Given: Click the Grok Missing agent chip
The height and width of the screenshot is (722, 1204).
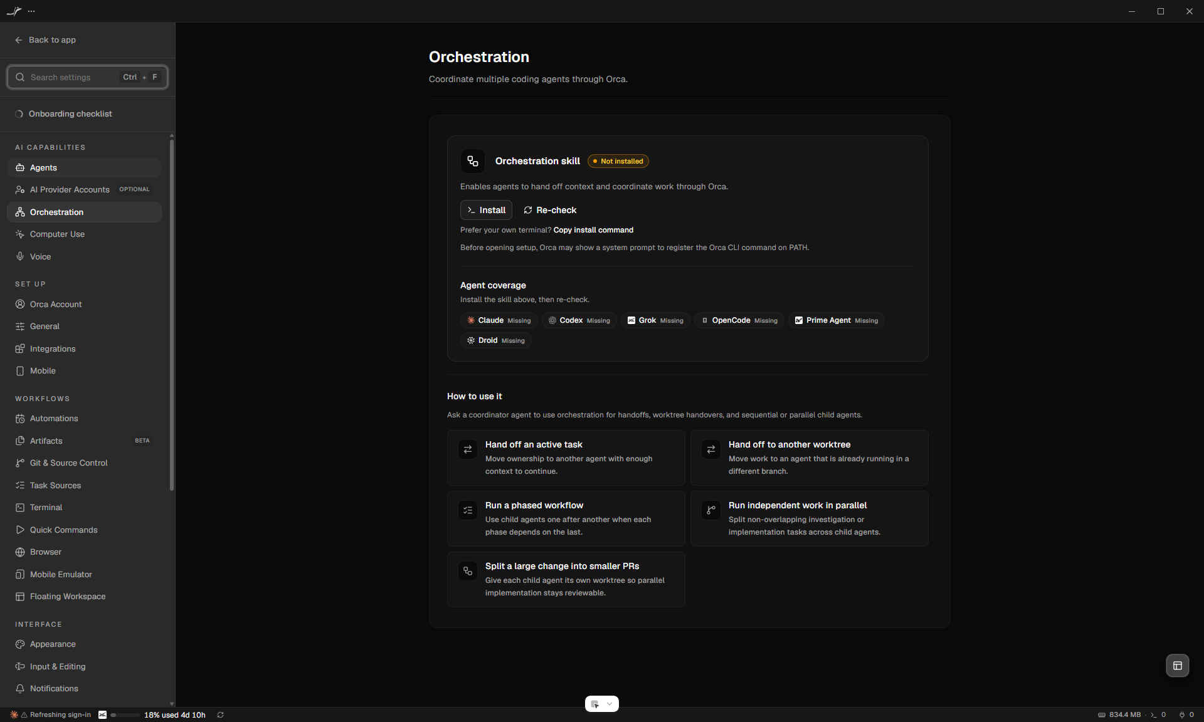Looking at the screenshot, I should [655, 320].
